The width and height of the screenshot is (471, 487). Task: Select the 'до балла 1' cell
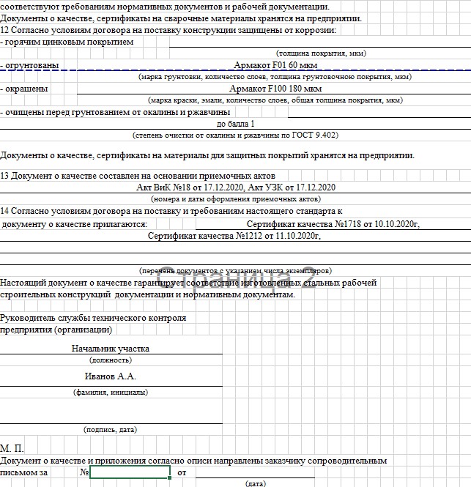(236, 124)
